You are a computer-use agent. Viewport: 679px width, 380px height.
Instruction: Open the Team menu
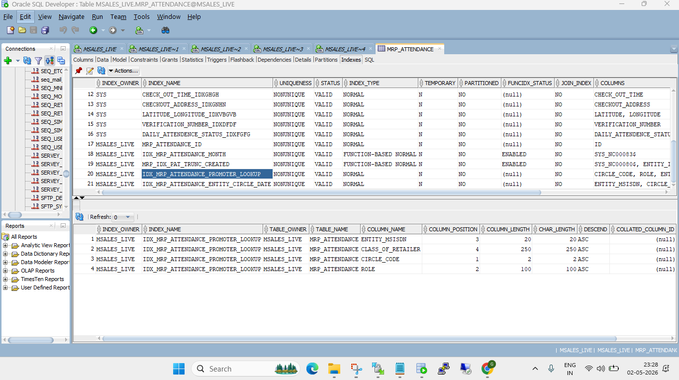click(x=118, y=16)
